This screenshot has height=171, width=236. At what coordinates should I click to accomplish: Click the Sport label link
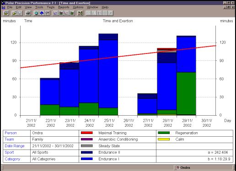[x=9, y=152]
